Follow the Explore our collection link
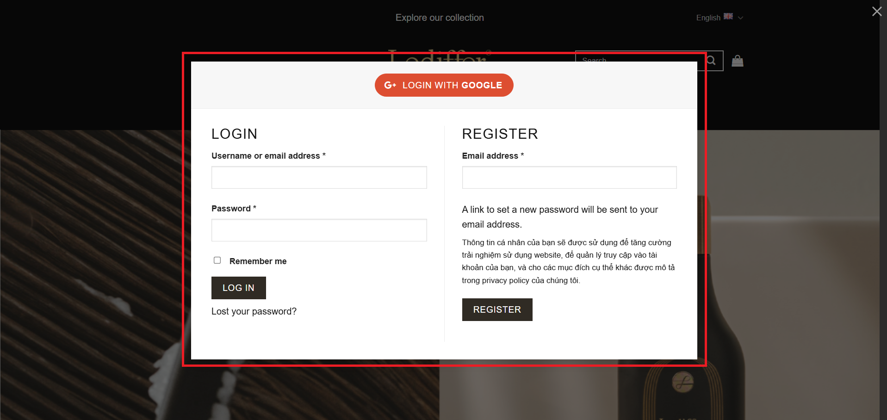887x420 pixels. (440, 18)
